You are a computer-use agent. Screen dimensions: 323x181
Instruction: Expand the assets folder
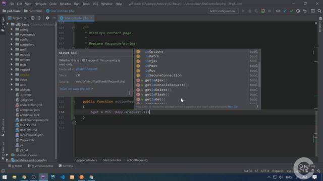pos(12,29)
